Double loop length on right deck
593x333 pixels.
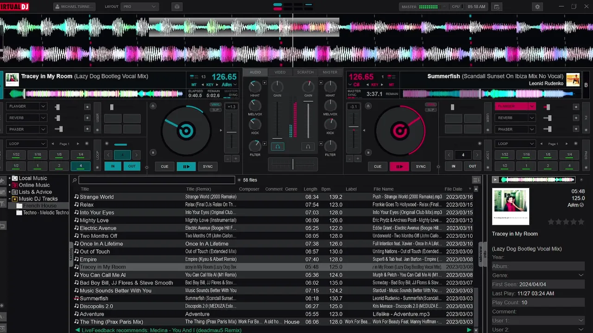477,155
